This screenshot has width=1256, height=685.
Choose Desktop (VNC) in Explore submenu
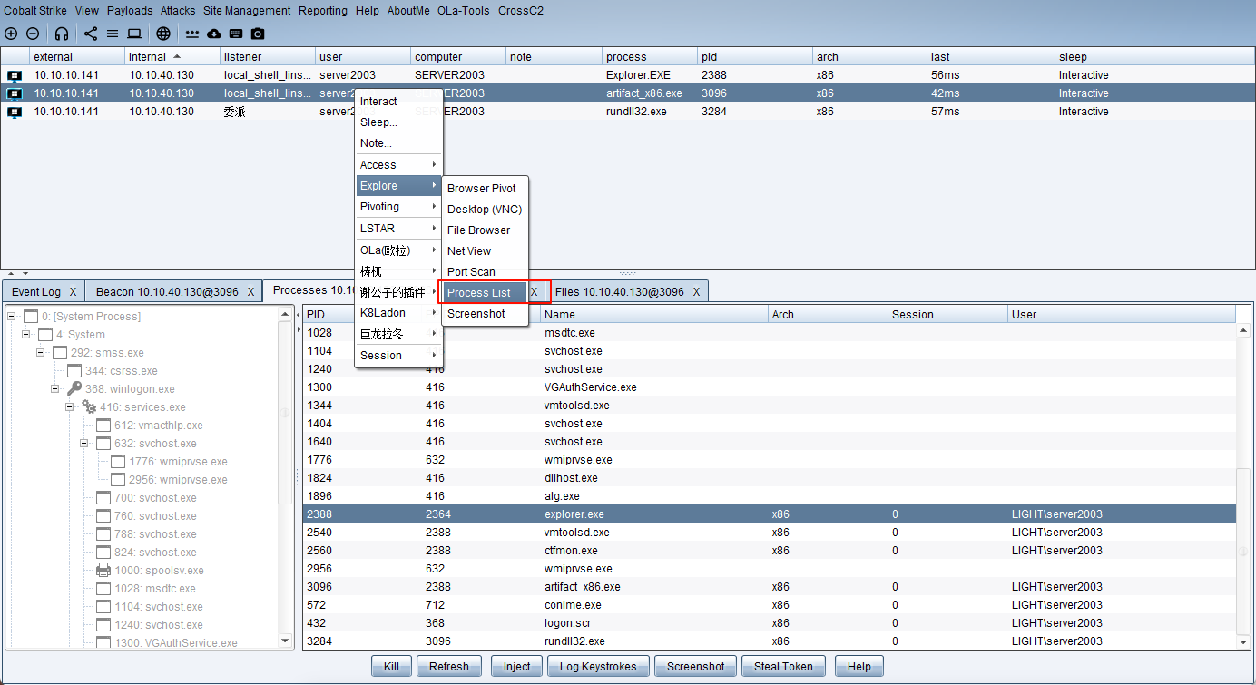(x=485, y=210)
